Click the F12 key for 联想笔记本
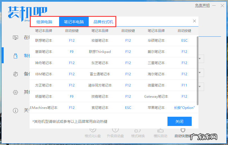Screen dimensions: 228x145 (72, 41)
